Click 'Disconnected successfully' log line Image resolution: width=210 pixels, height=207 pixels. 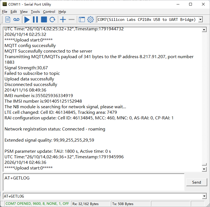[31, 84]
